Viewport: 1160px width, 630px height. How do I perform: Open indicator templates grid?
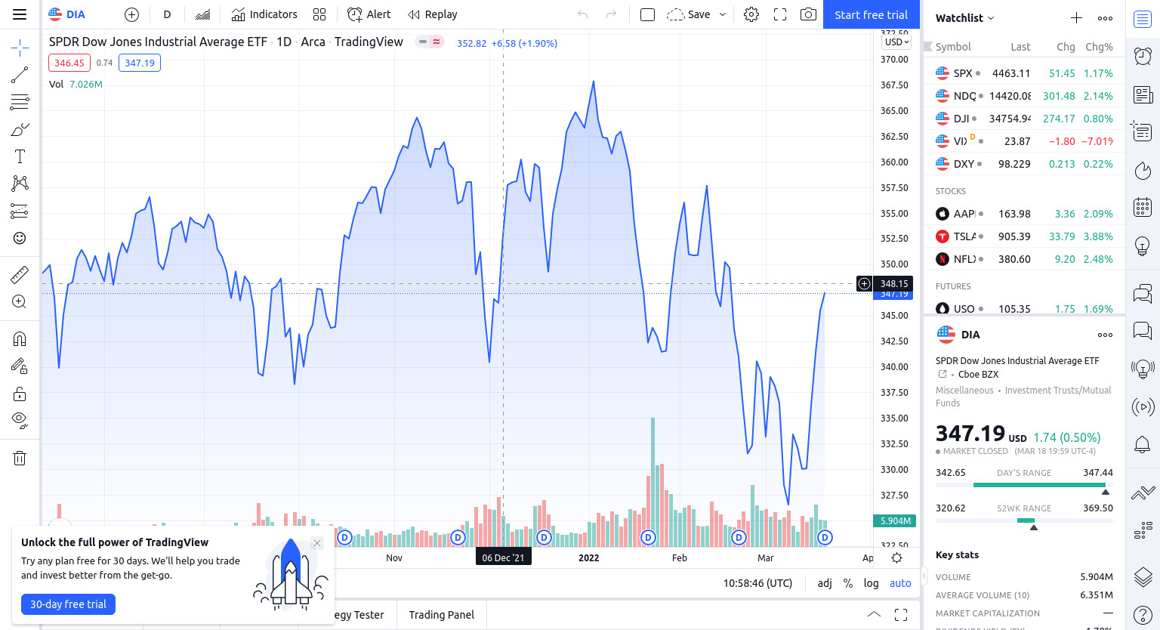[x=319, y=14]
